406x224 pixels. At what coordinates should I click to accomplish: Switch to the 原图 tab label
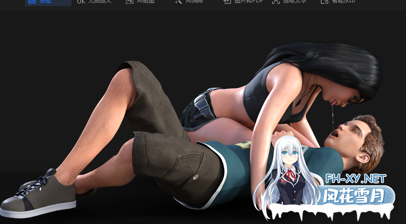[45, 2]
